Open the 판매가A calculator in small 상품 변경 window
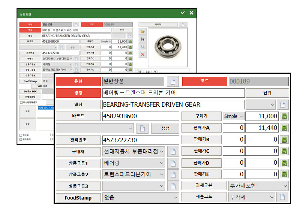300x213 pixels. (130, 47)
